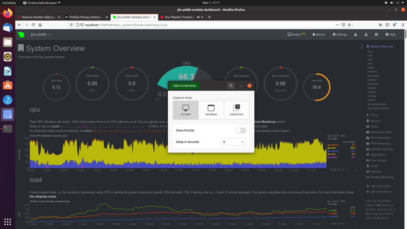The width and height of the screenshot is (407, 229).
Task: Show Applications grid in dock
Action: (x=8, y=221)
